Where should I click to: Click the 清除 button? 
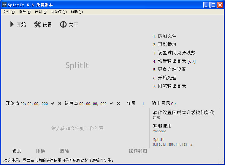(64, 151)
